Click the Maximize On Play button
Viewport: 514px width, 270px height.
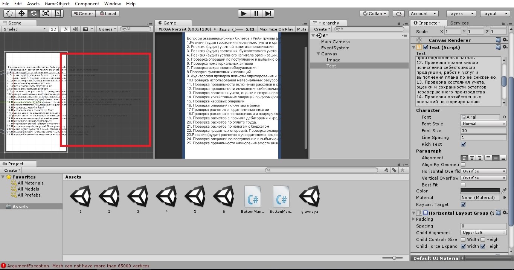[x=277, y=29]
